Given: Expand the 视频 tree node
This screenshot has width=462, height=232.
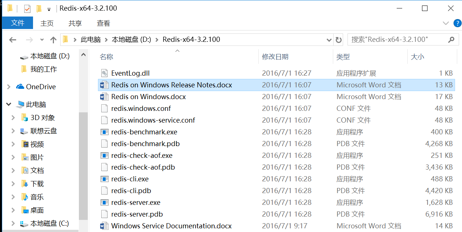Looking at the screenshot, I should point(13,144).
